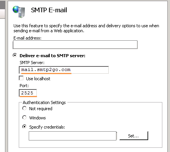The width and height of the screenshot is (170, 152).
Task: Click the SMTP E-mail globe server icon
Action: pos(19,12)
